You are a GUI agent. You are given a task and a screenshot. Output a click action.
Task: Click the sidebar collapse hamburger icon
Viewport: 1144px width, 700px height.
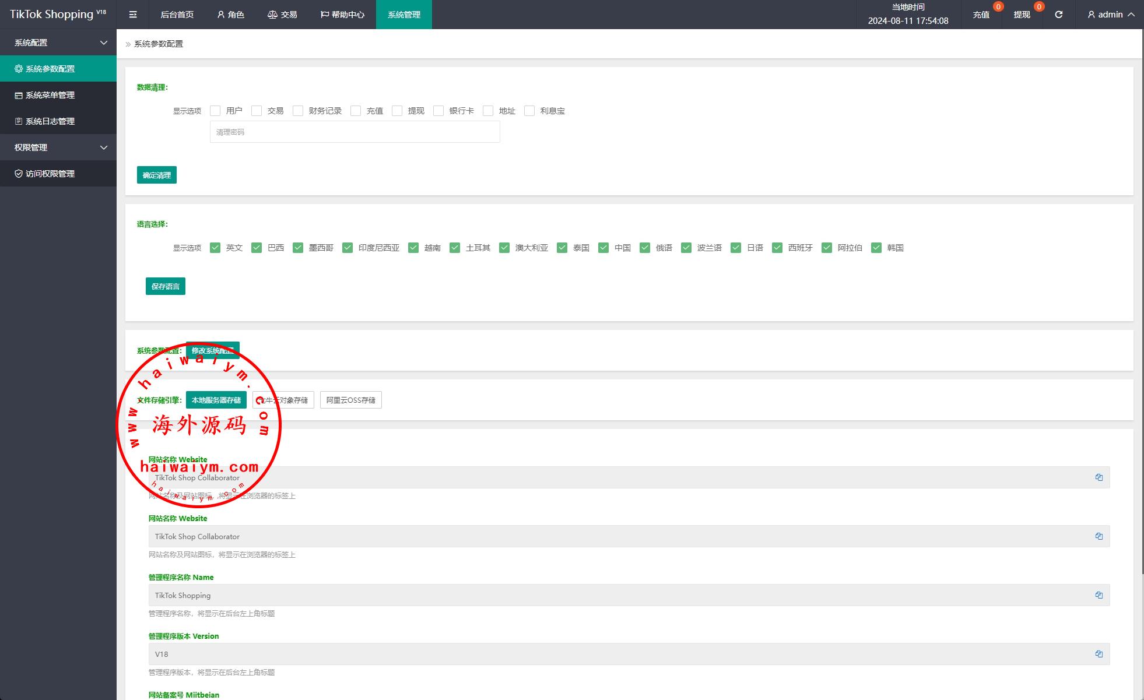[133, 15]
